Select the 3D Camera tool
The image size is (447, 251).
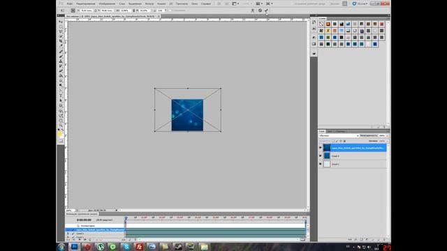(x=61, y=116)
